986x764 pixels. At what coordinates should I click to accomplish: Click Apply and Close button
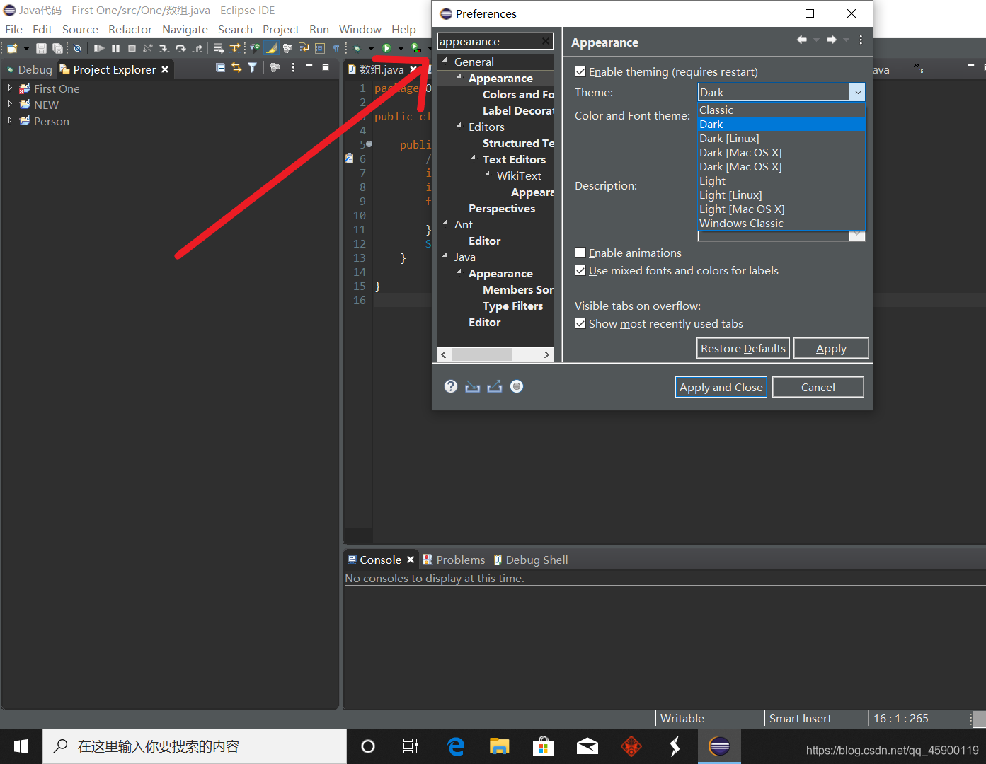coord(721,387)
